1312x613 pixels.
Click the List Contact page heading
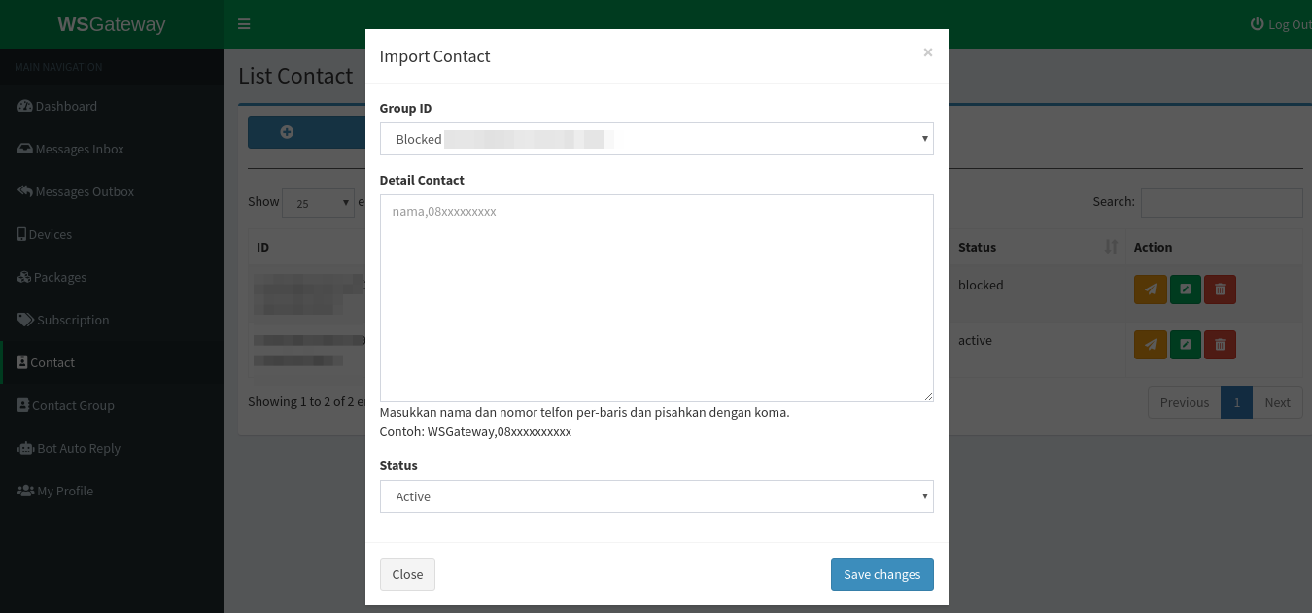(x=295, y=76)
